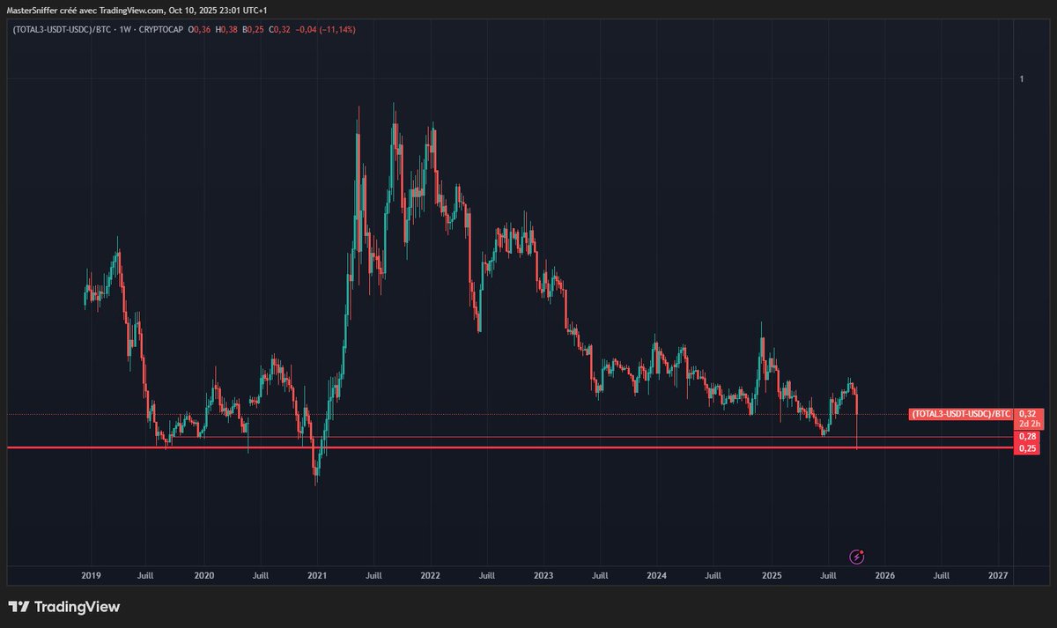Click the 2027 label on time axis
Viewport: 1057px width, 628px height.
(998, 574)
